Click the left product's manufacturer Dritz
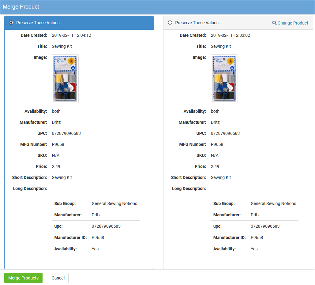Viewport: 315px width, 285px height. point(56,122)
